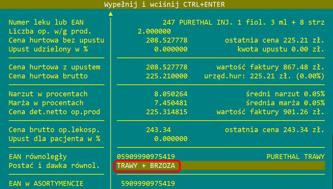Edit 'Cena hurtowa bez upustu' value 208.527778
333x189 pixels.
(x=171, y=40)
